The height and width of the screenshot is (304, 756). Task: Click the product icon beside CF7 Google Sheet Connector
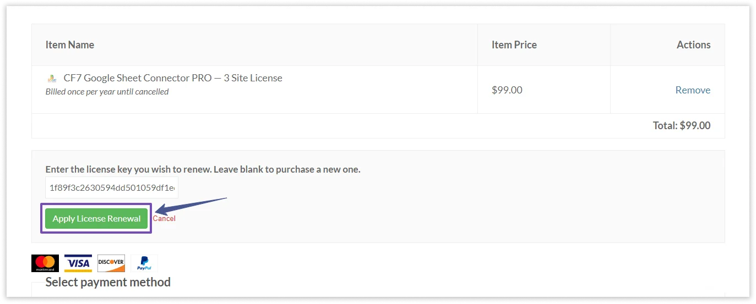tap(52, 79)
